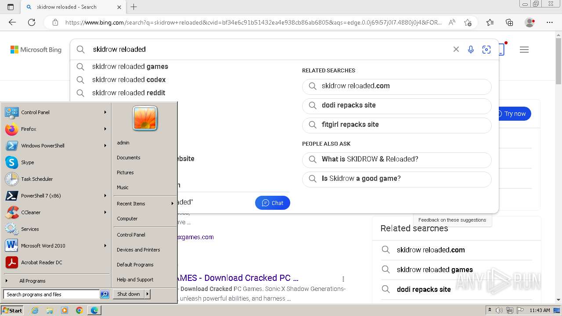Expand Recent Items submenu
This screenshot has width=562, height=316.
click(145, 204)
